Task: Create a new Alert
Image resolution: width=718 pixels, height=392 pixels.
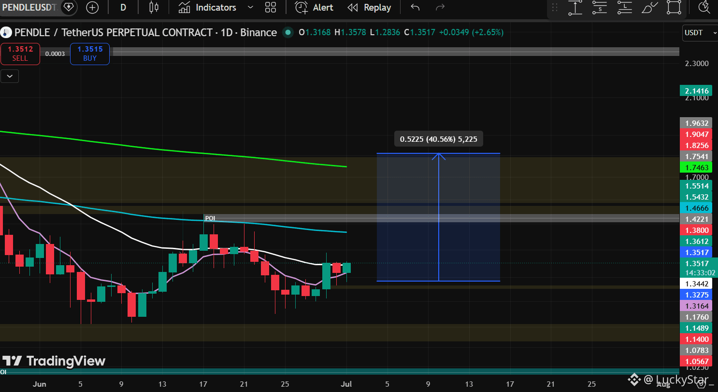Action: click(x=315, y=7)
